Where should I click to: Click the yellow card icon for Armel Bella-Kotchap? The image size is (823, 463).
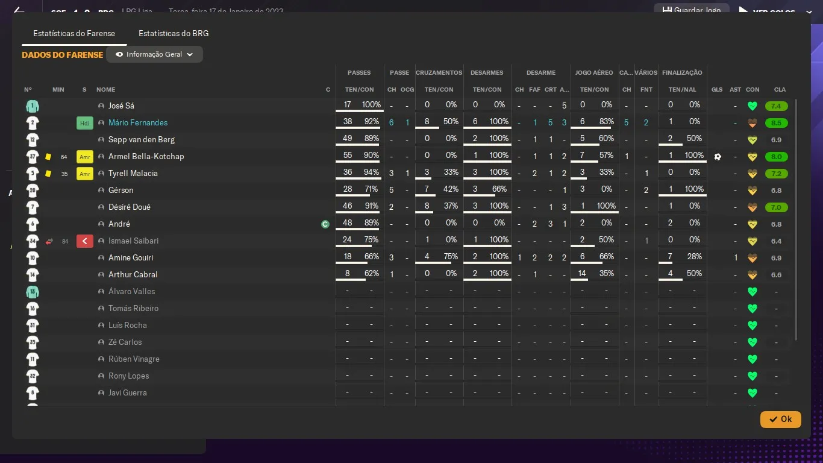coord(48,157)
